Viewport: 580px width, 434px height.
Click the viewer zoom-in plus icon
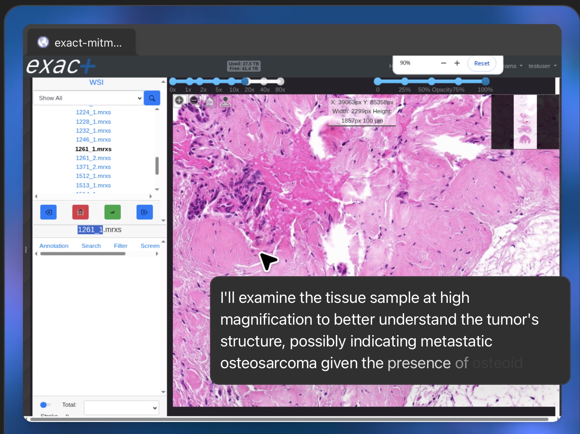[x=179, y=100]
